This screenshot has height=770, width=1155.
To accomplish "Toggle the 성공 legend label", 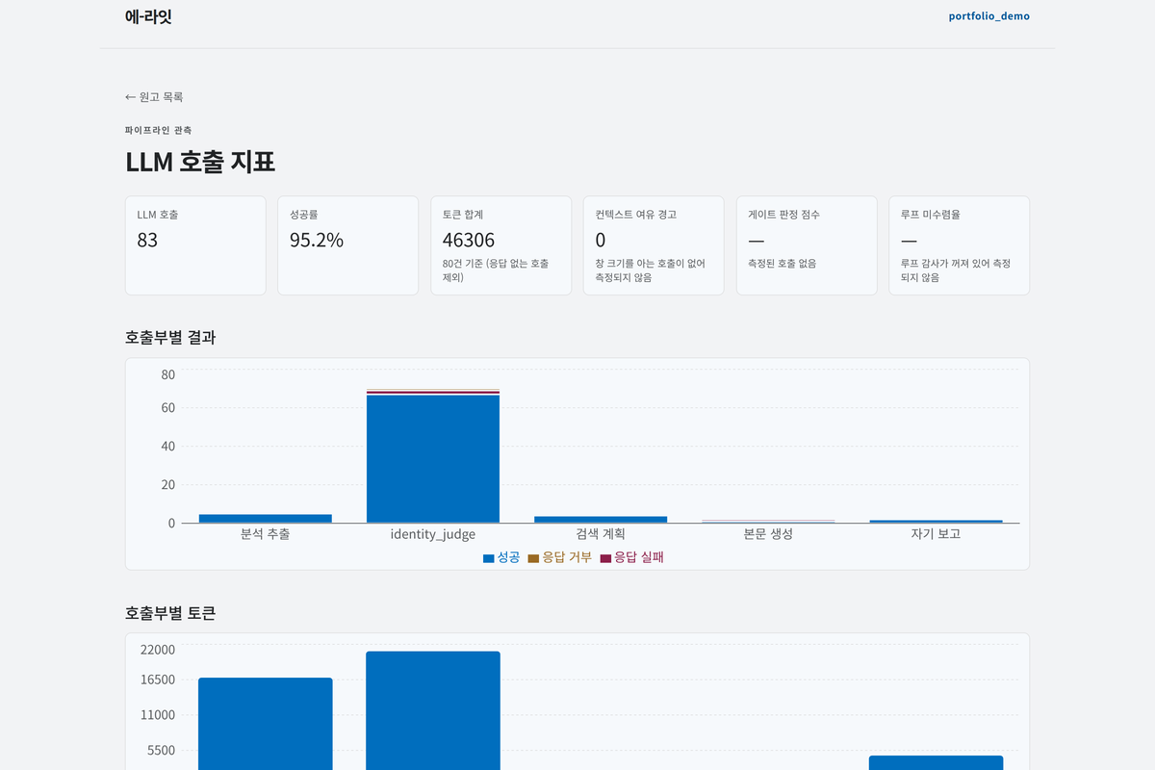I will pos(508,557).
